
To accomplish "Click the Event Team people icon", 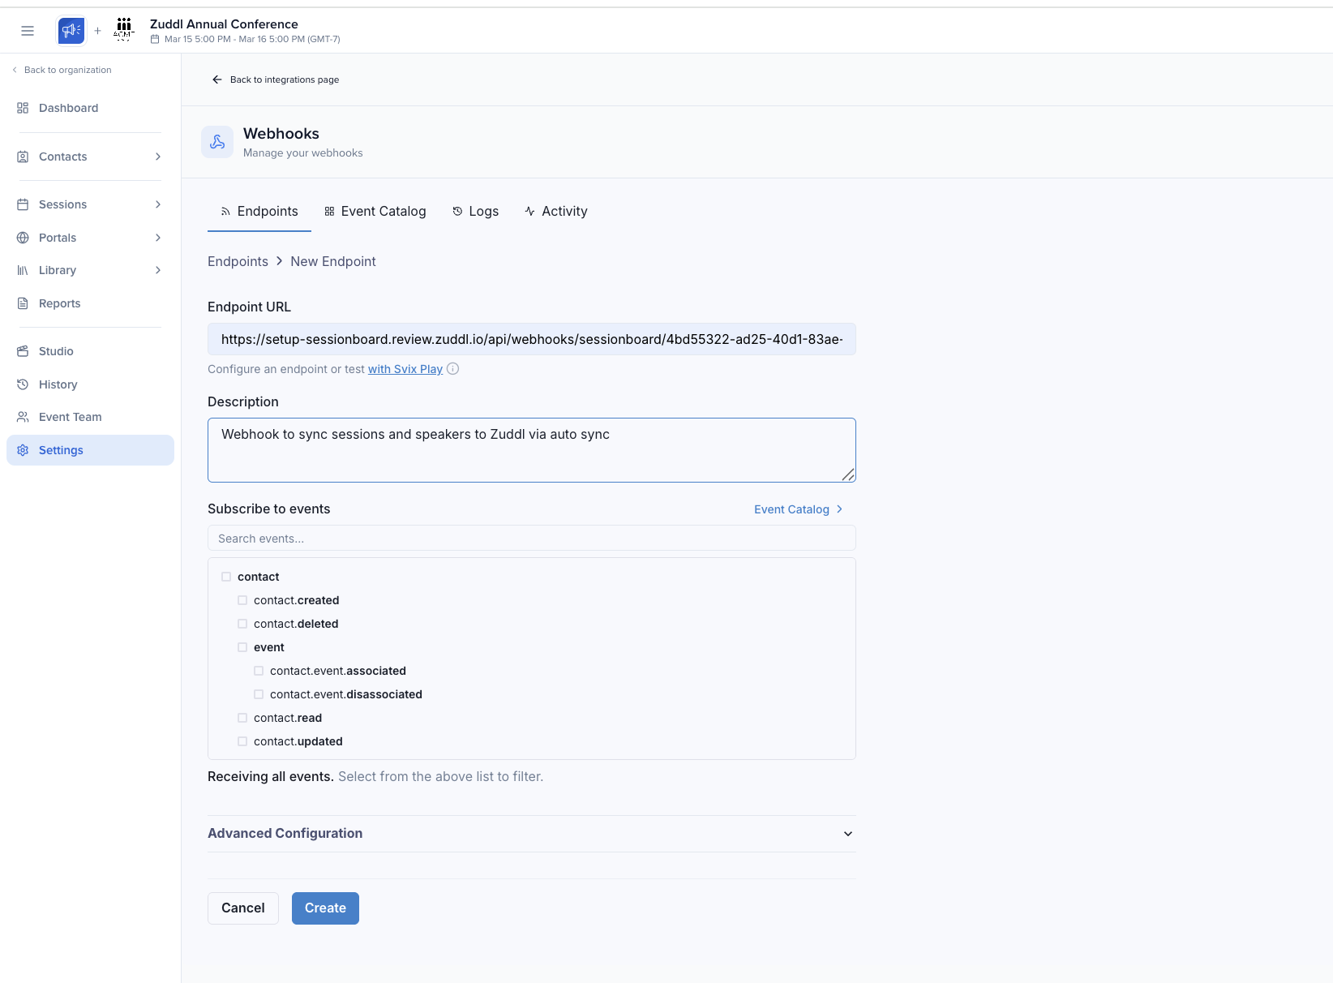I will pyautogui.click(x=23, y=417).
